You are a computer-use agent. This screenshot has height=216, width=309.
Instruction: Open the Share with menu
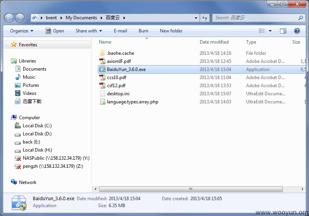coord(89,31)
